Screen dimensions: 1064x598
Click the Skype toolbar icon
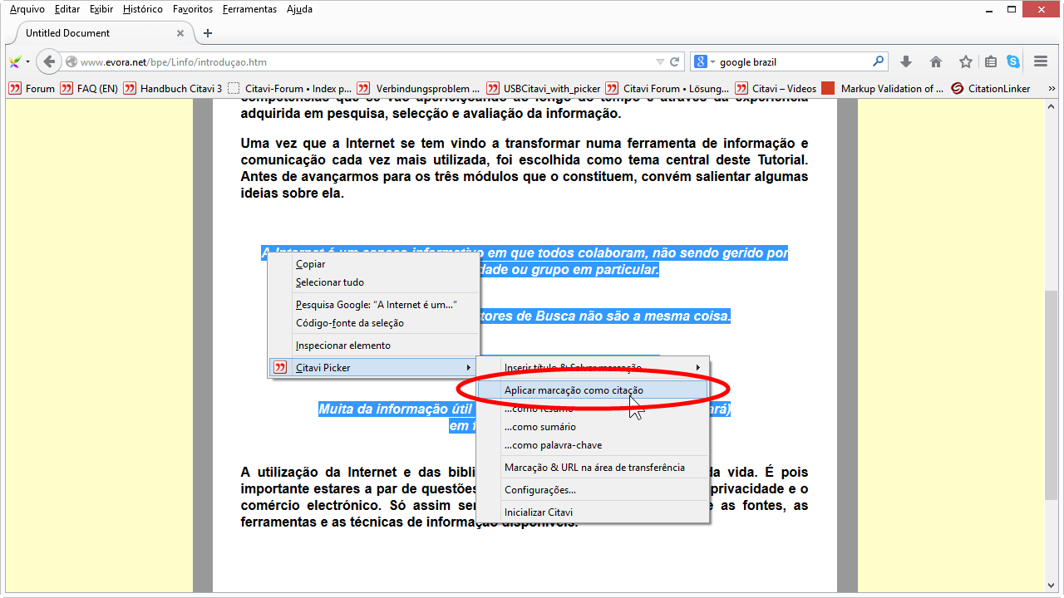click(x=1013, y=61)
